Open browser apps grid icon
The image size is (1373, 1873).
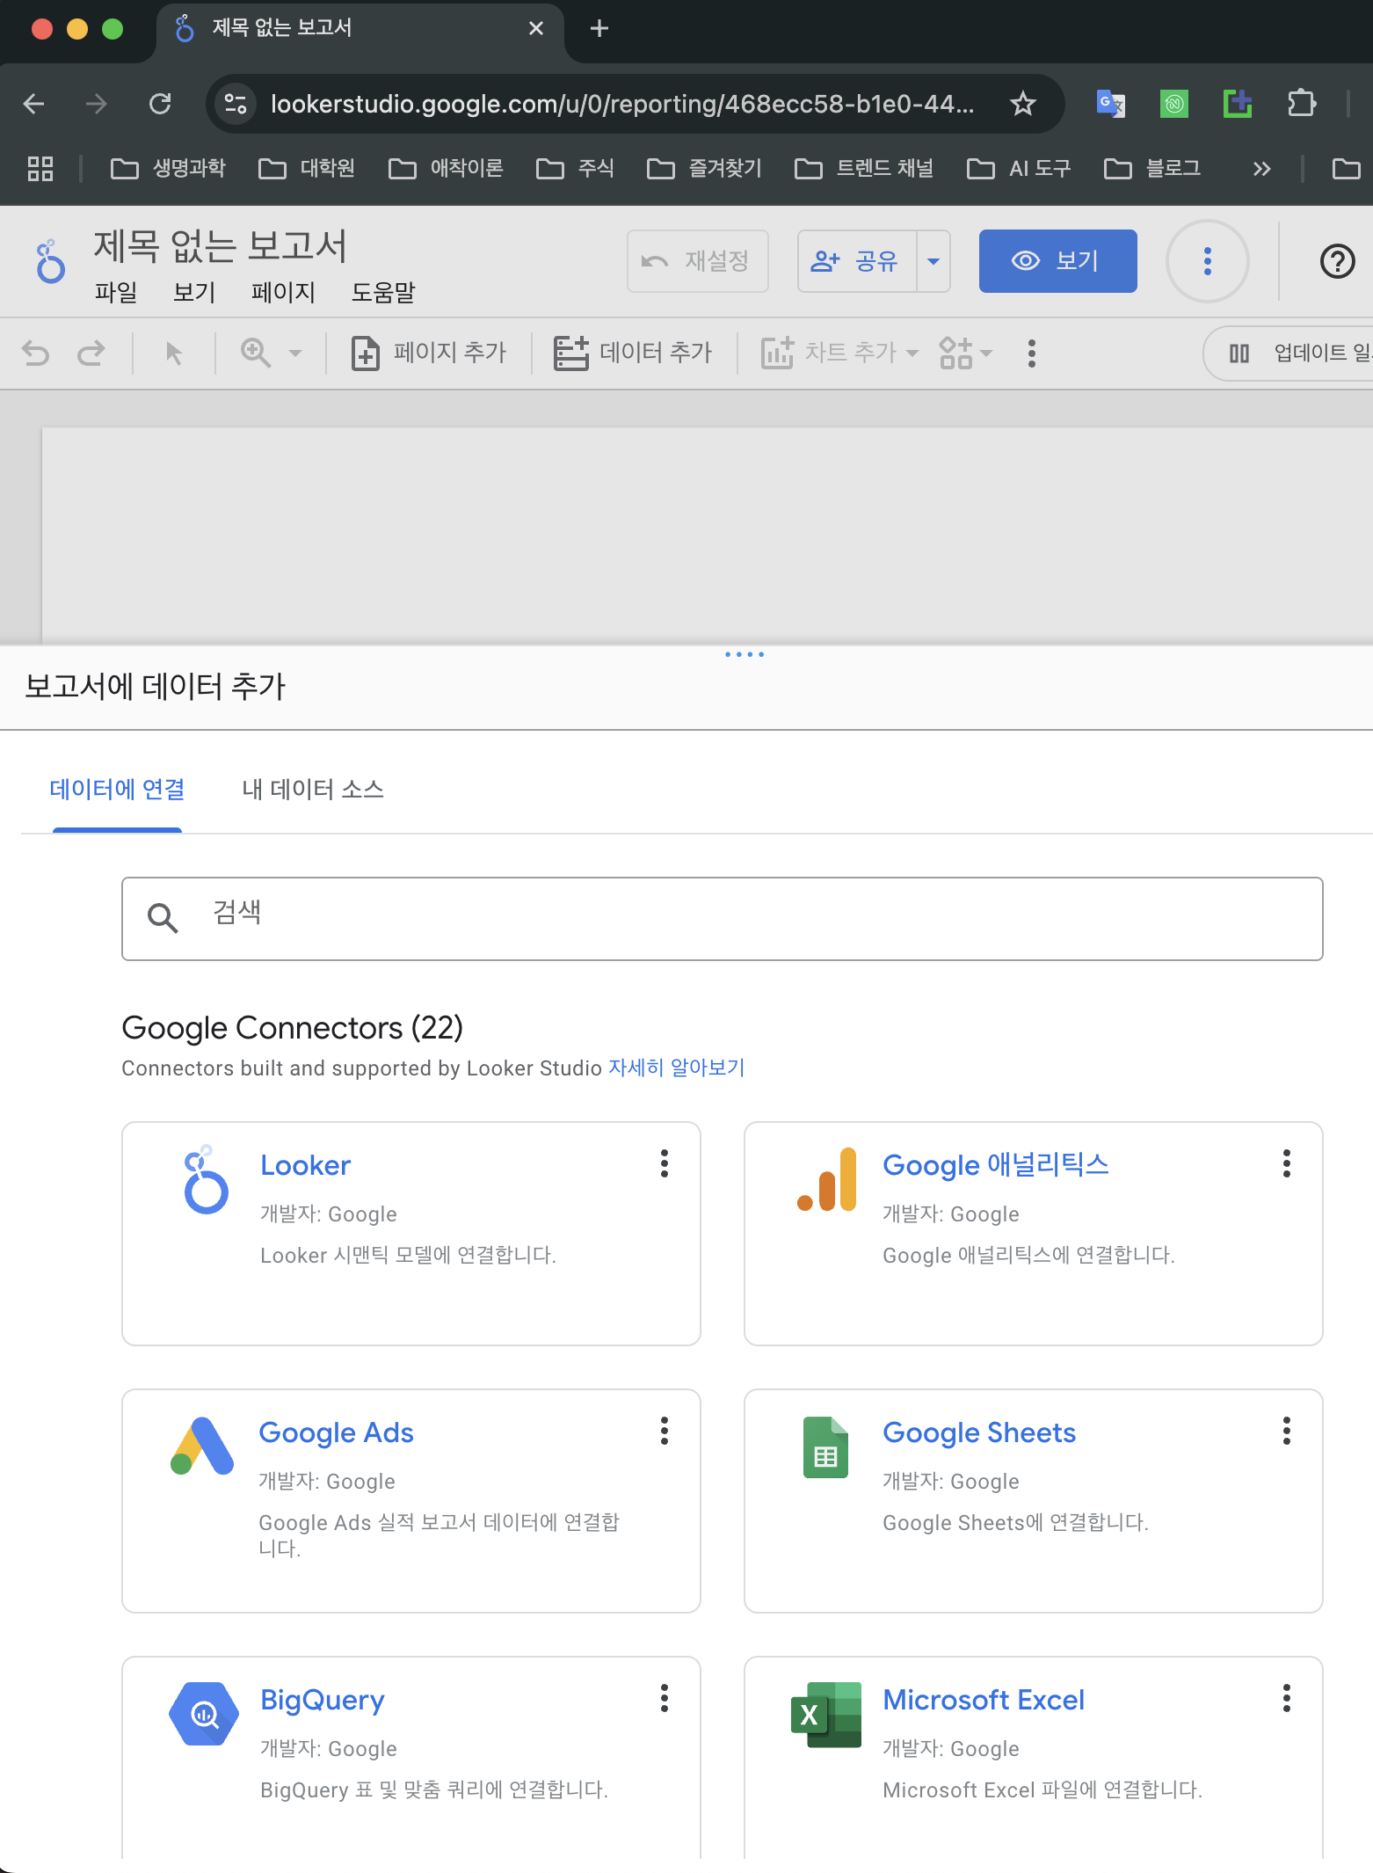[40, 168]
